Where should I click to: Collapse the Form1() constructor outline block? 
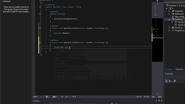[x=40, y=14]
